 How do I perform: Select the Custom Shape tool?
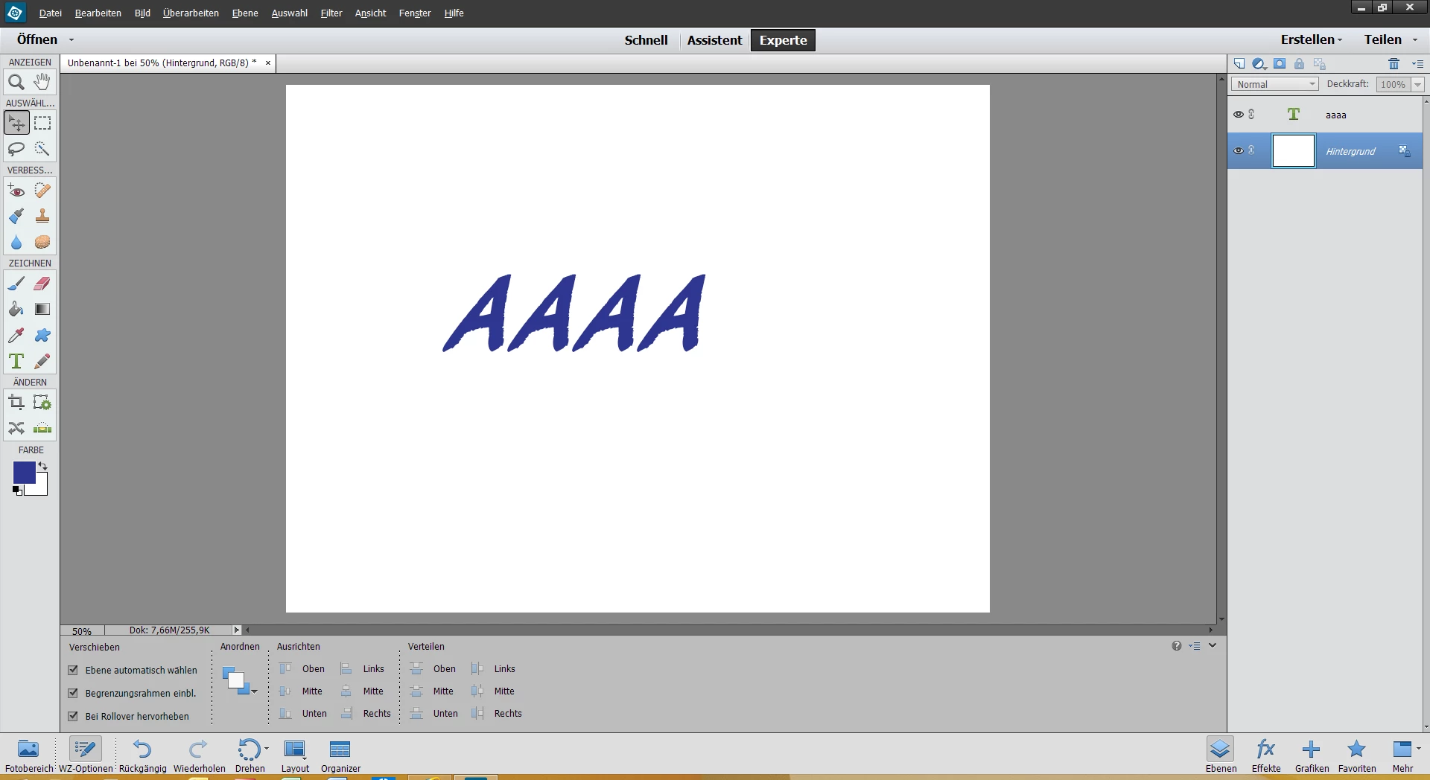tap(42, 335)
